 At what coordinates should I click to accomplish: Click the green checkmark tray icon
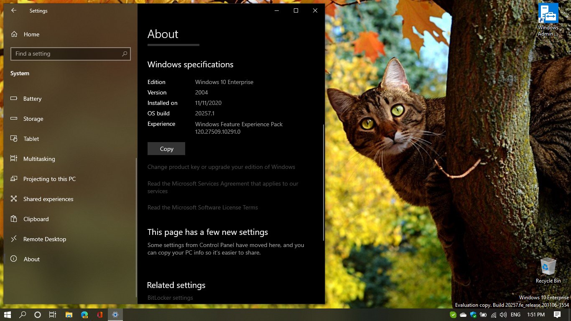(453, 315)
